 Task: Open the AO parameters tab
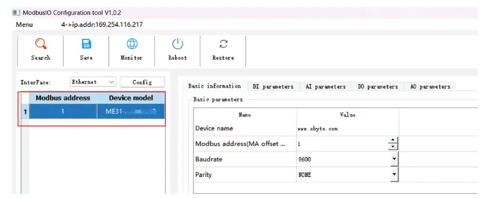430,87
